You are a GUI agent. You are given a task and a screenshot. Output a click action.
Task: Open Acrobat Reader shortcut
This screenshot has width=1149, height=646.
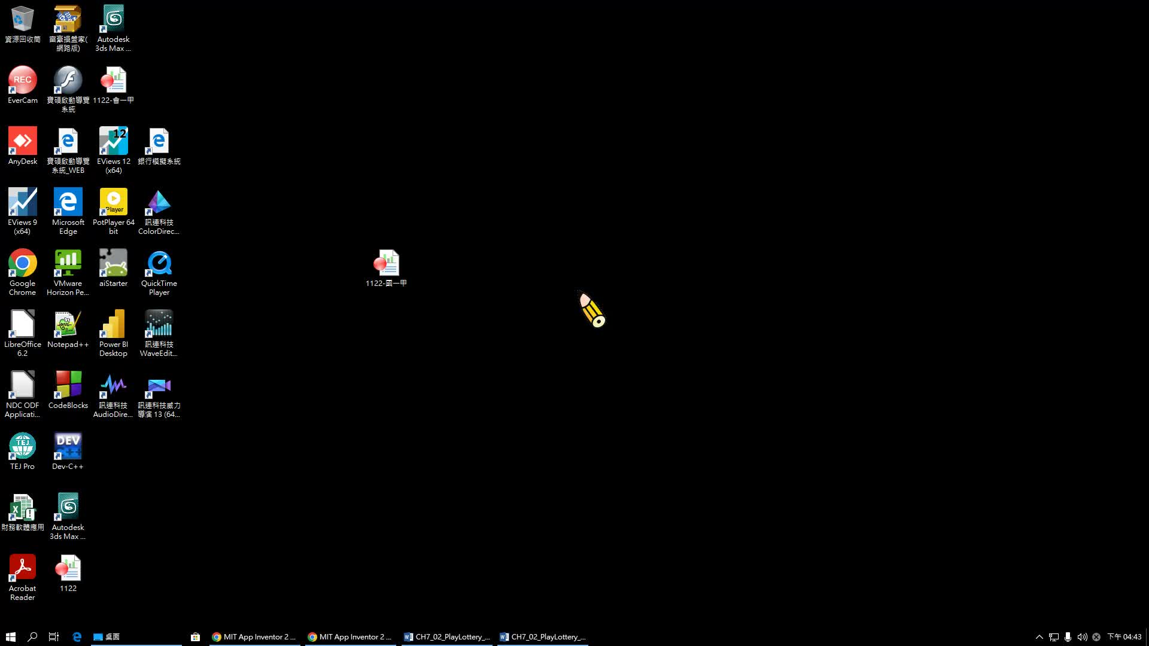(23, 577)
